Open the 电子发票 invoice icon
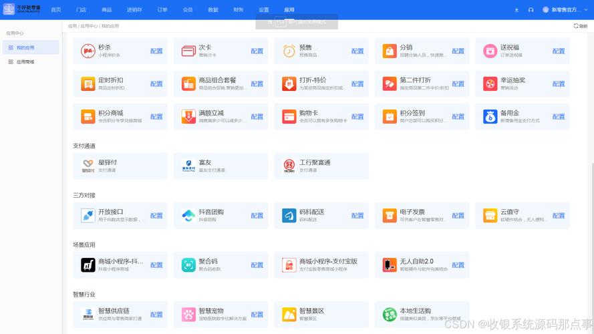This screenshot has height=334, width=594. 390,216
